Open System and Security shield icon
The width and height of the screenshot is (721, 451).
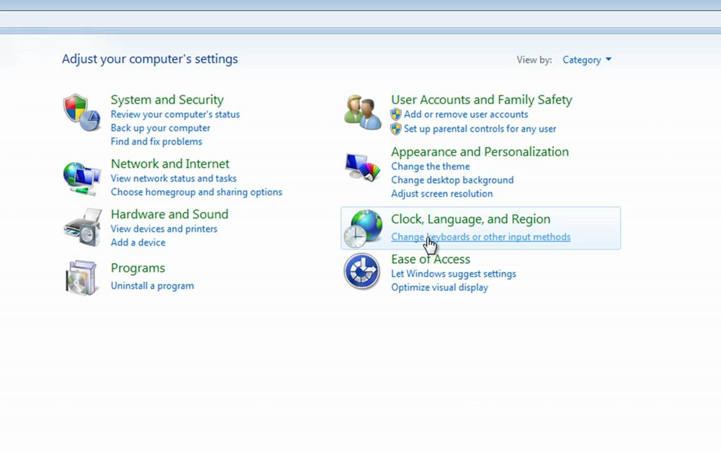[82, 113]
